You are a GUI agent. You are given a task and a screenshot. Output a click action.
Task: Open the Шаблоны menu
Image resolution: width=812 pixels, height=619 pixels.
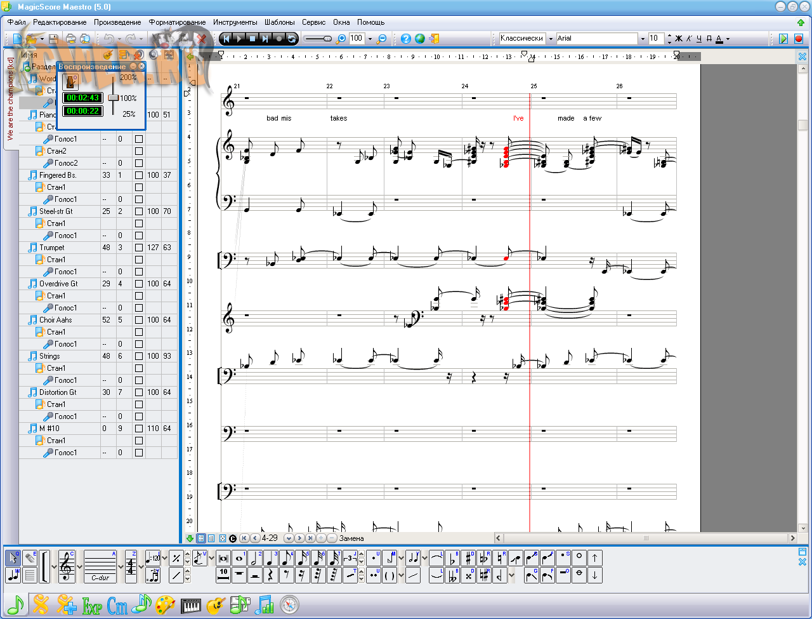tap(279, 22)
